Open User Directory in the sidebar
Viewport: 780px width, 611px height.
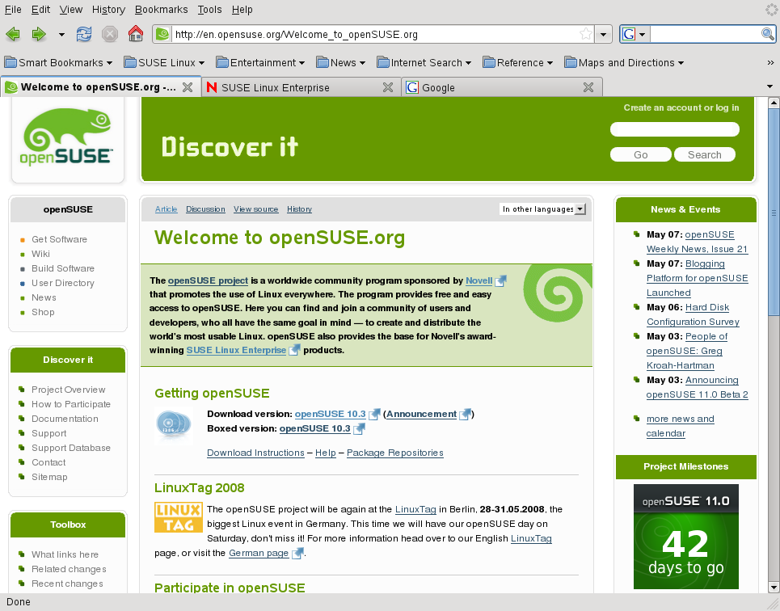(x=63, y=283)
